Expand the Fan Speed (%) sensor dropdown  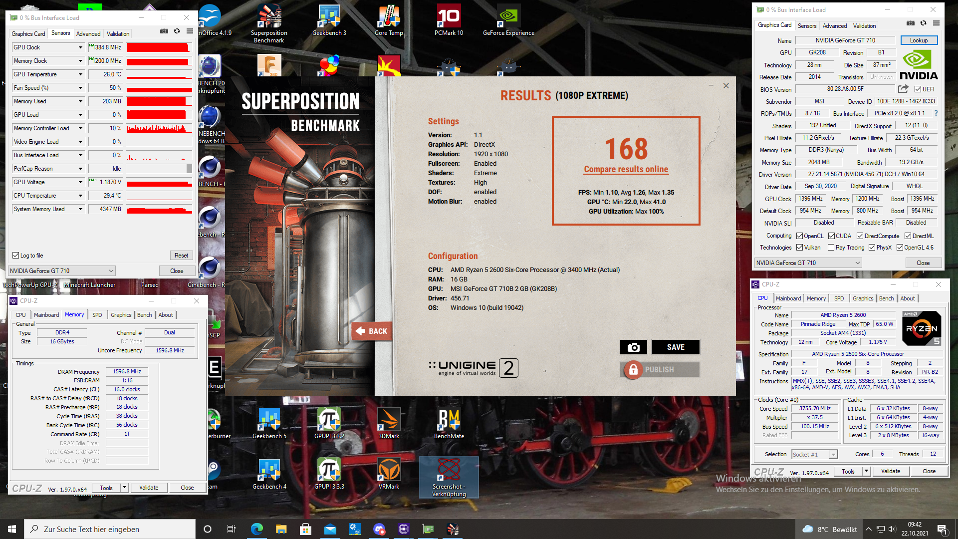click(x=80, y=88)
